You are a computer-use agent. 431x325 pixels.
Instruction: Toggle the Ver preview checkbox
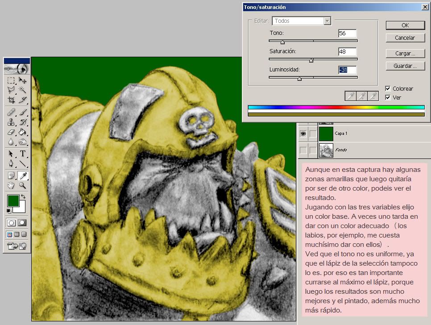coord(388,98)
